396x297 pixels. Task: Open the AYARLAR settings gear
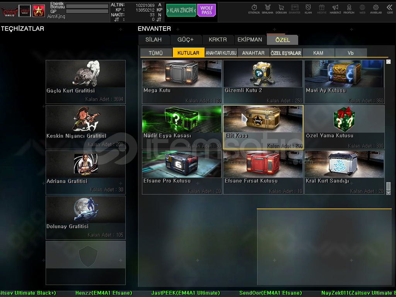(376, 9)
